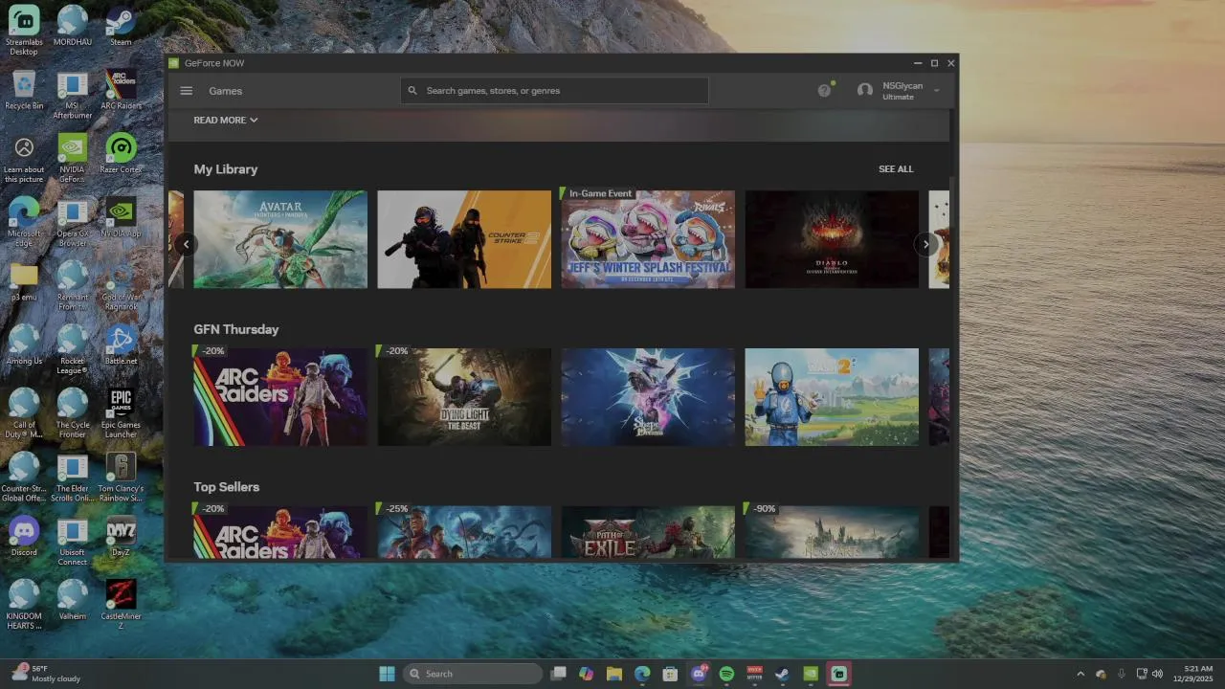
Task: Click the NSGlycan profile avatar icon
Action: (x=865, y=90)
